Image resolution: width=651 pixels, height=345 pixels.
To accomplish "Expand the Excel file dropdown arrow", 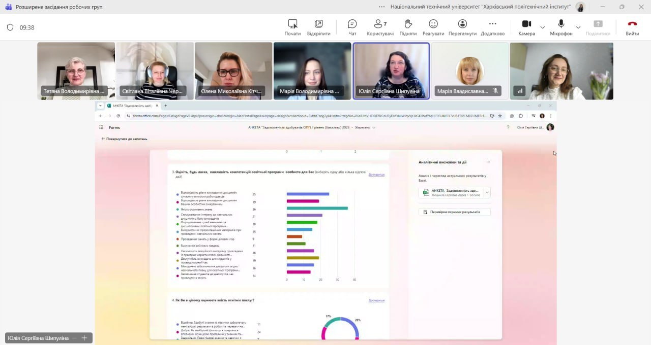I will 487,192.
